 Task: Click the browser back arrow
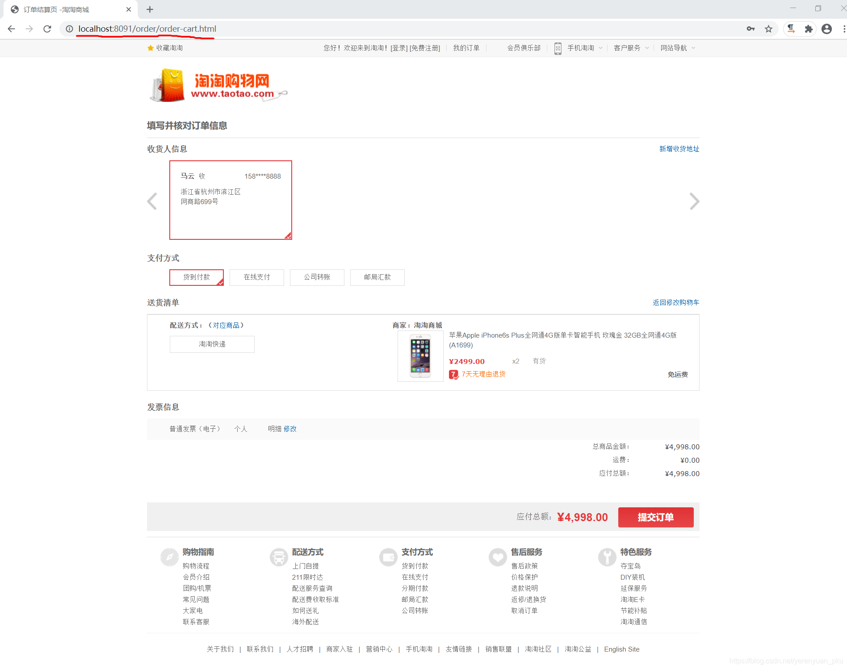(12, 29)
